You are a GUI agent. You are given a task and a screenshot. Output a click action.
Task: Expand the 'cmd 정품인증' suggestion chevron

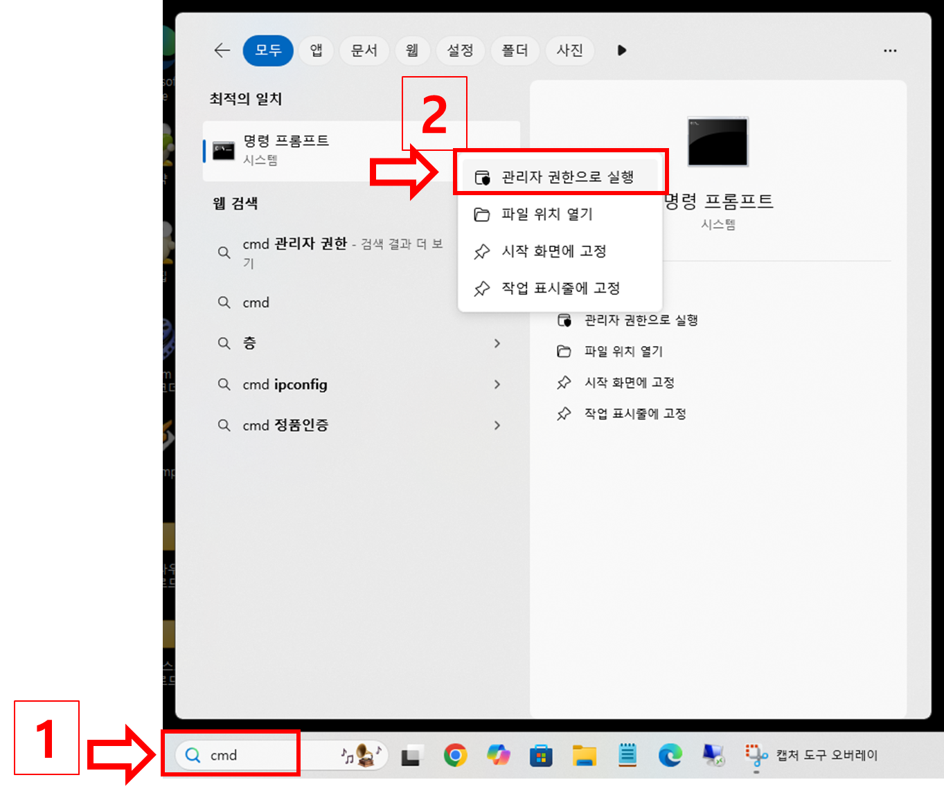(x=497, y=425)
